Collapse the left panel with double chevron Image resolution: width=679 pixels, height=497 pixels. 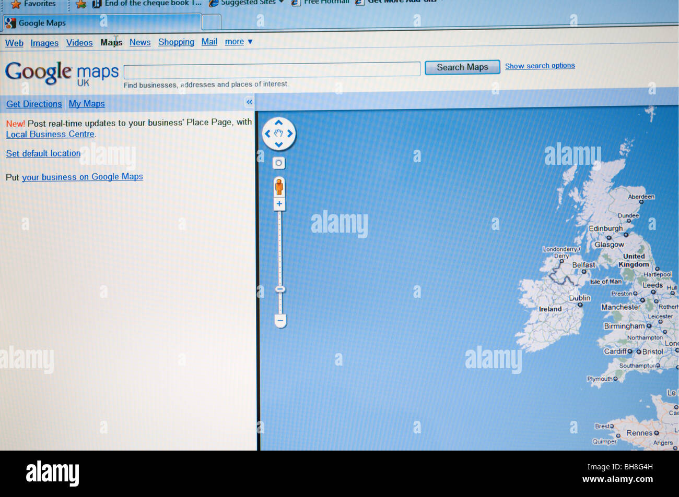click(x=249, y=102)
